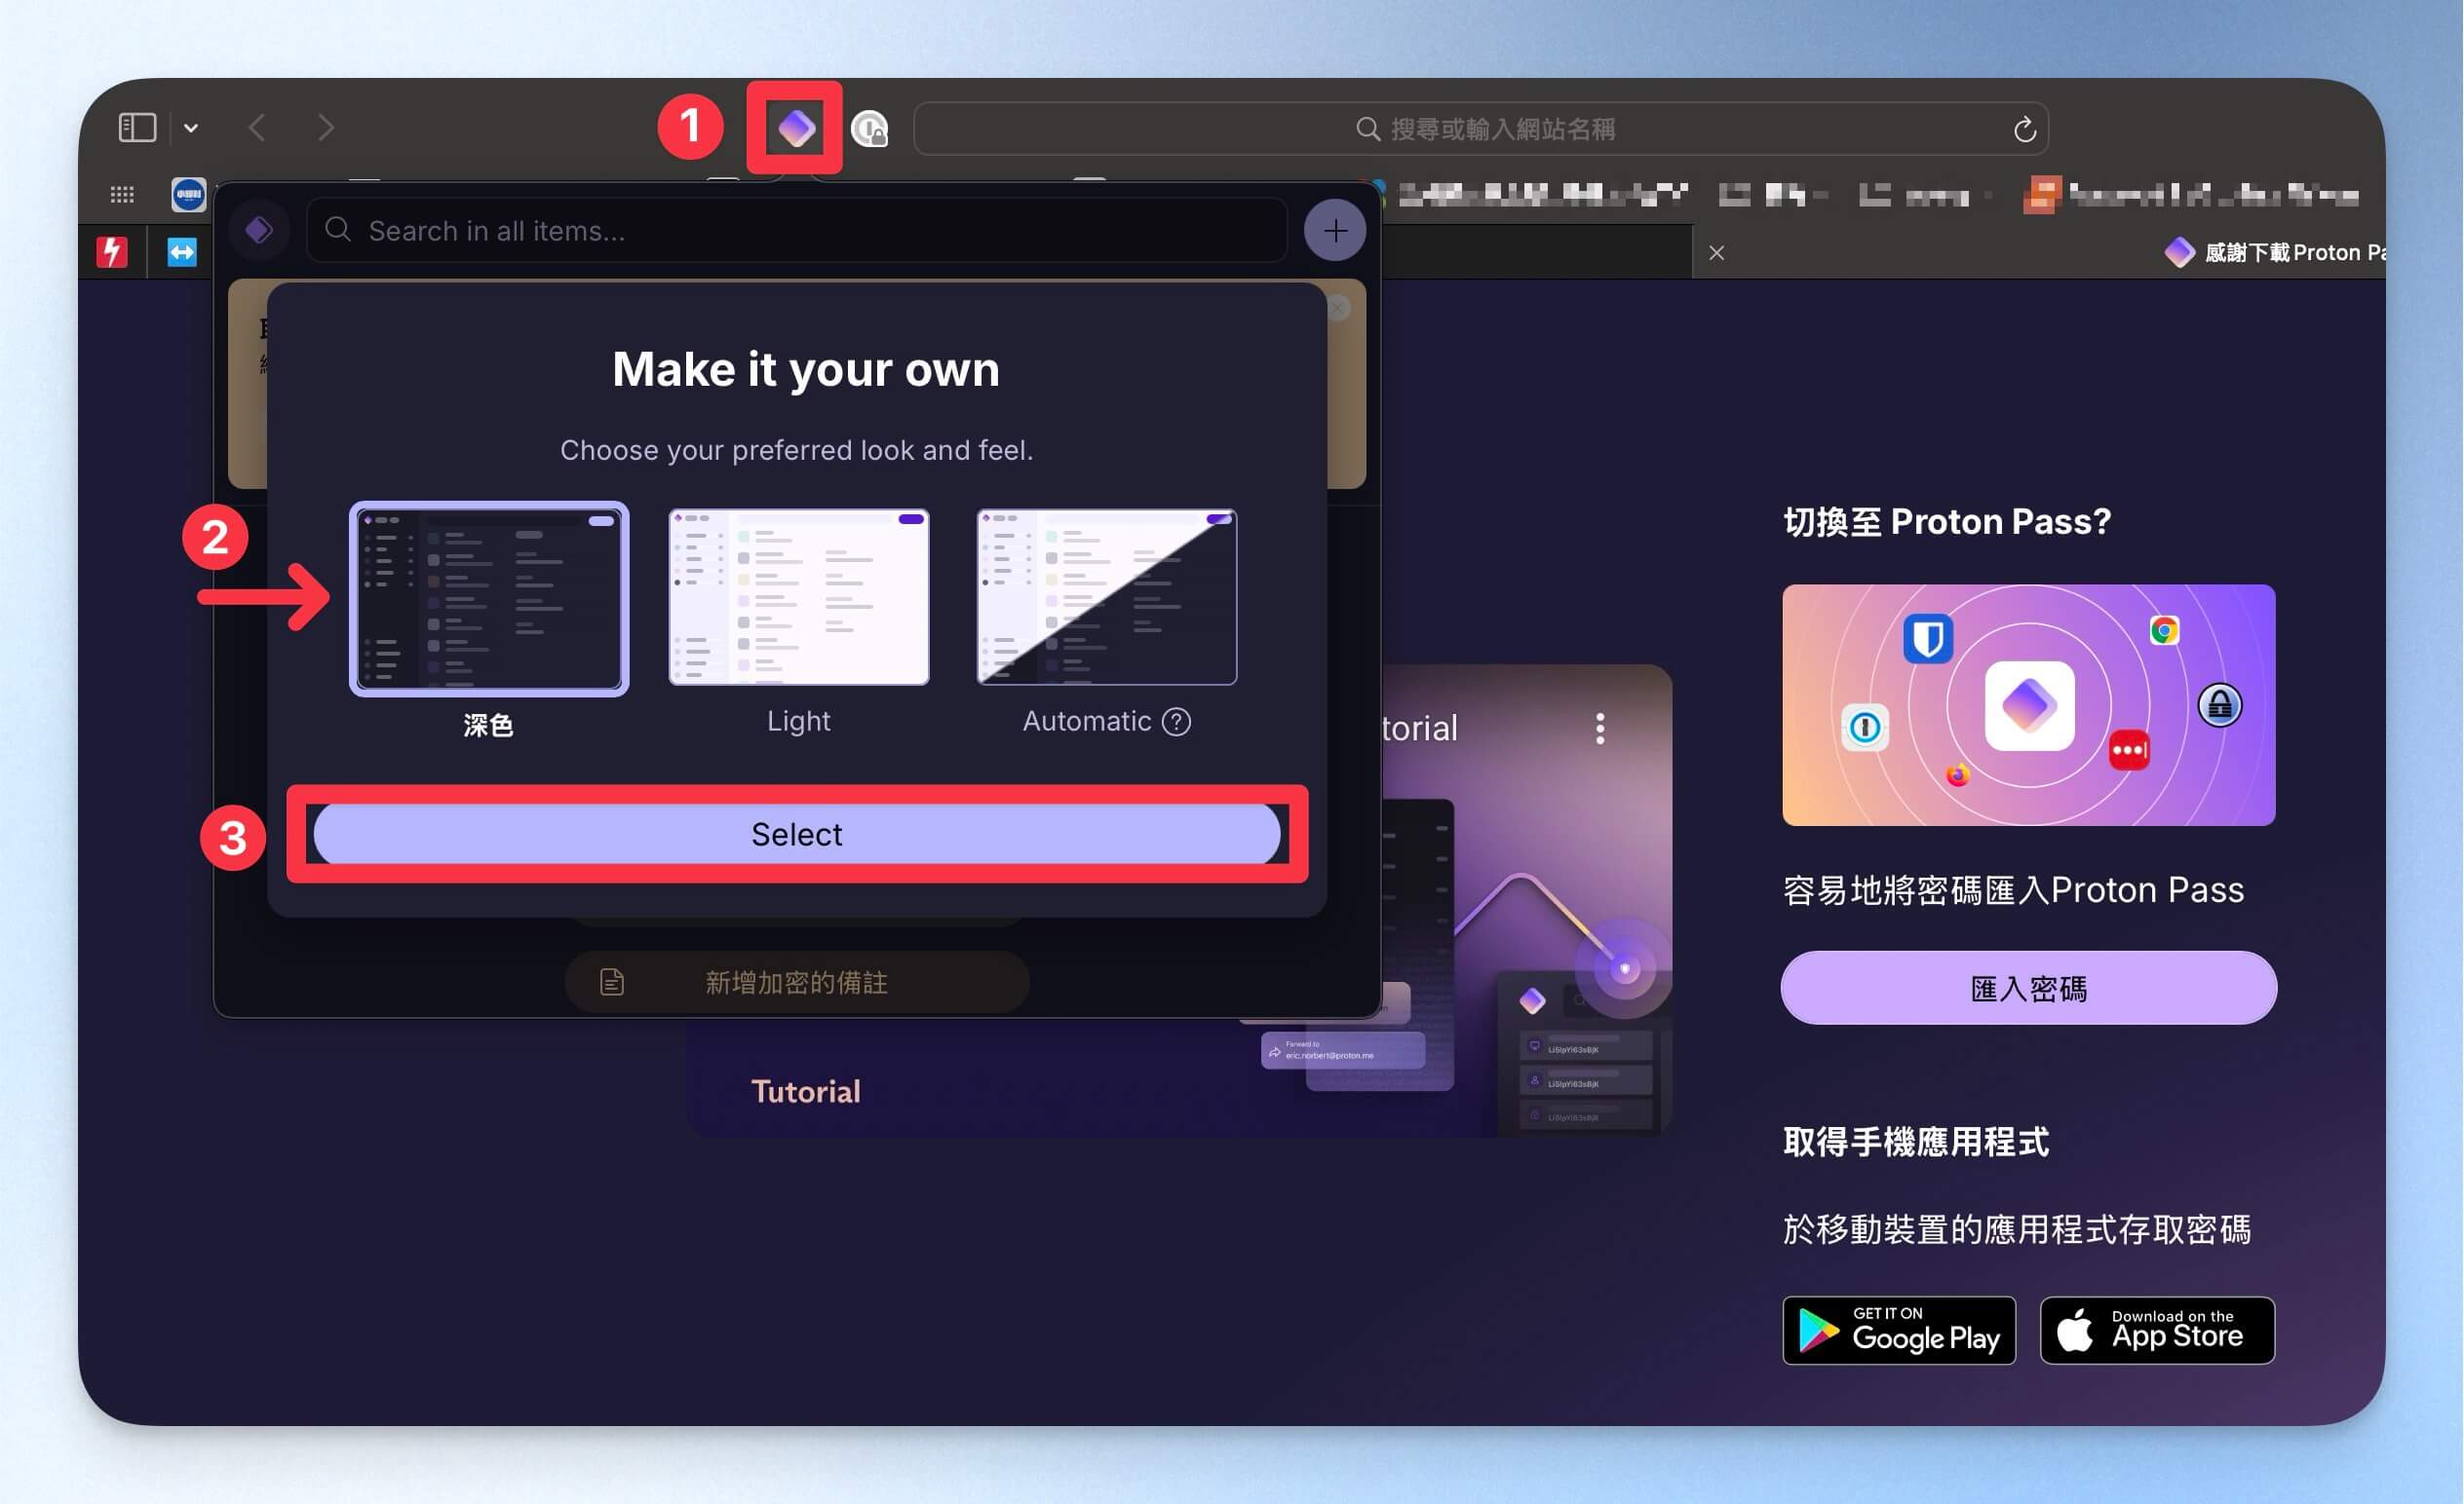Open the Google Play store badge
The height and width of the screenshot is (1504, 2464).
(x=1899, y=1330)
